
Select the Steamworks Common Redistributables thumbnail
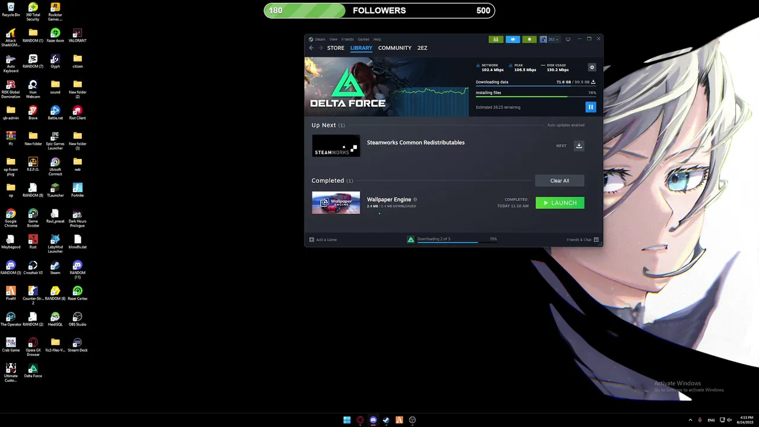coord(336,146)
